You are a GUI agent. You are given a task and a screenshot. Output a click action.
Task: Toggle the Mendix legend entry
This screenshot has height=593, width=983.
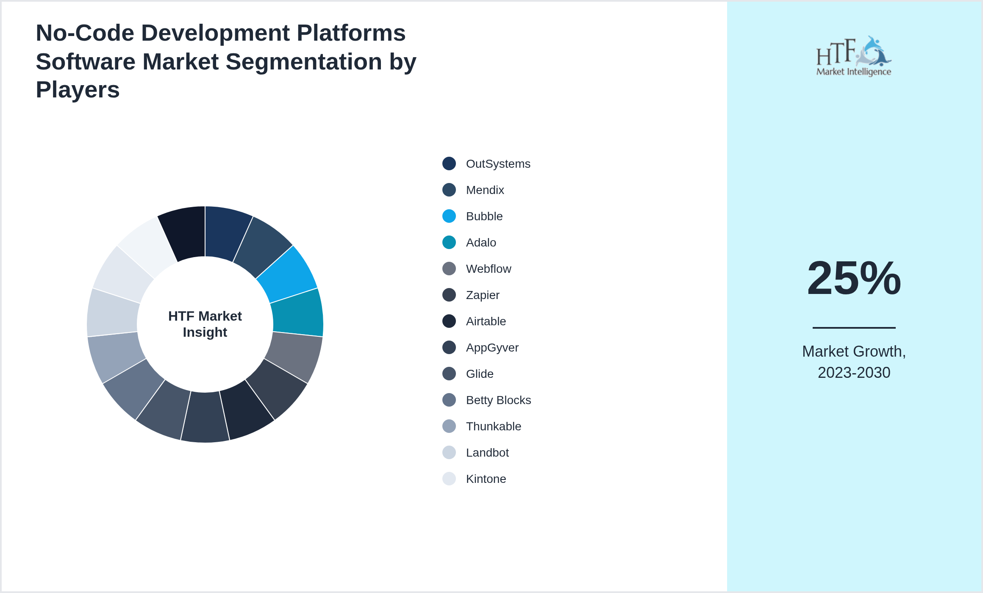(x=485, y=190)
